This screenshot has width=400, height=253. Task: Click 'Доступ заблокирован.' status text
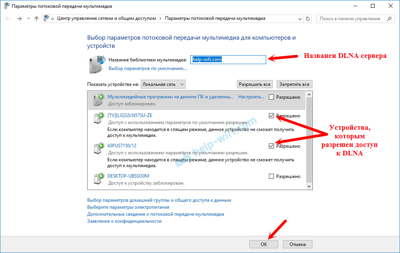pyautogui.click(x=132, y=104)
